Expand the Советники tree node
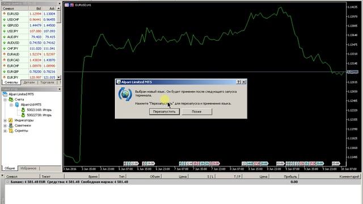 [5, 126]
